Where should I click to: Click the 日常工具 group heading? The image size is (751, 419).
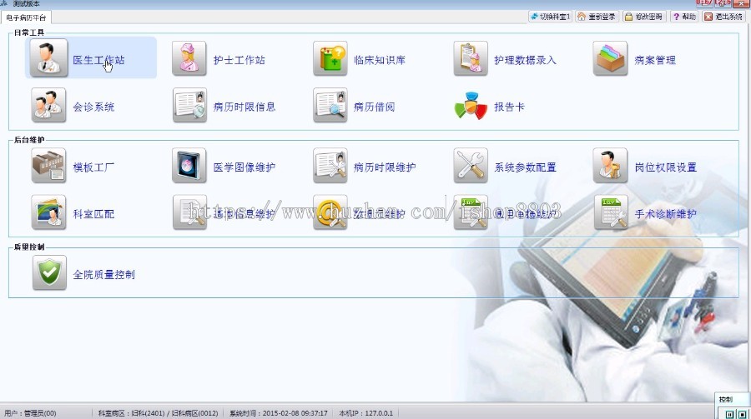[x=28, y=32]
